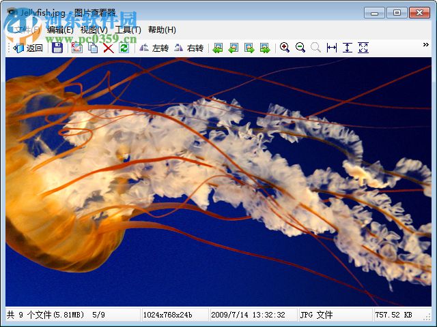The height and width of the screenshot is (327, 437).
Task: Click the '共 9 个文件(5.81MB) 5/9' status text
Action: click(x=56, y=315)
